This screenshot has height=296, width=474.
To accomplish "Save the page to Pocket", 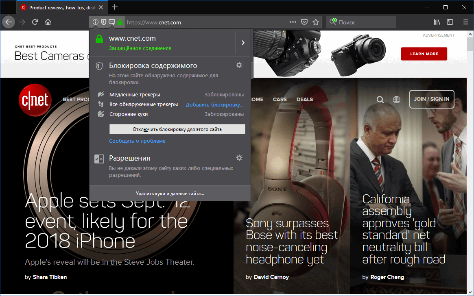I will [304, 22].
